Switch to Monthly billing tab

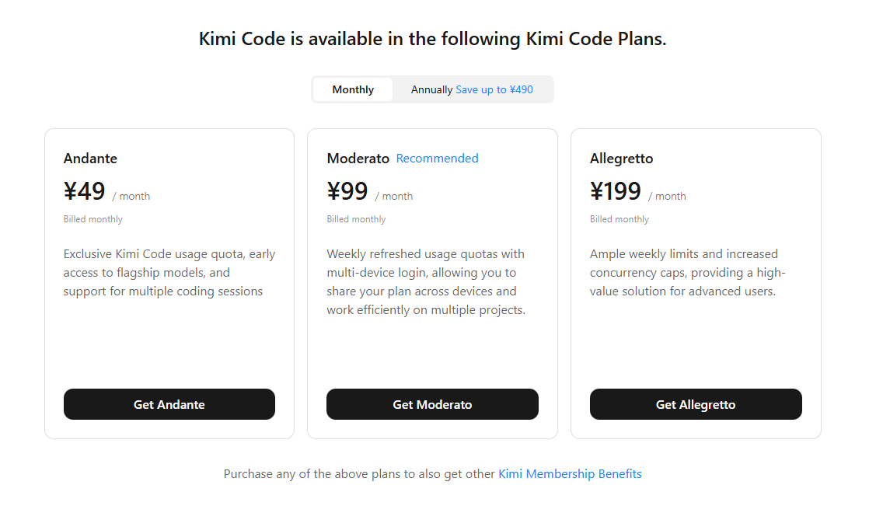pos(352,89)
